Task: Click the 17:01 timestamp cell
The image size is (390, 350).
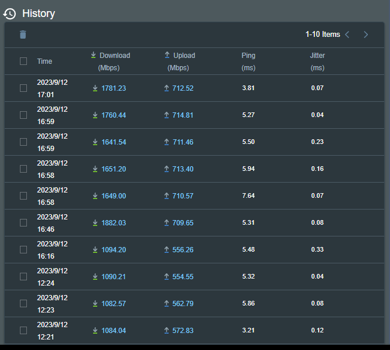Action: [x=52, y=88]
